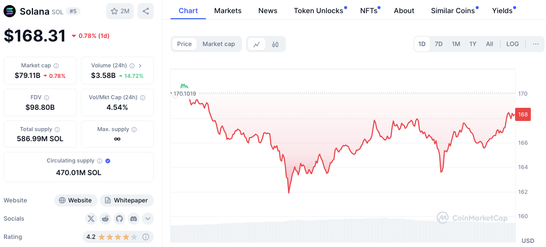This screenshot has height=247, width=546.
Task: Open Solana's X social profile icon
Action: 91,219
